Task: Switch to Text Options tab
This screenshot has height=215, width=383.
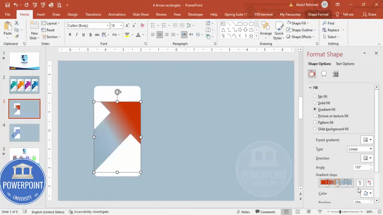Action: (345, 64)
